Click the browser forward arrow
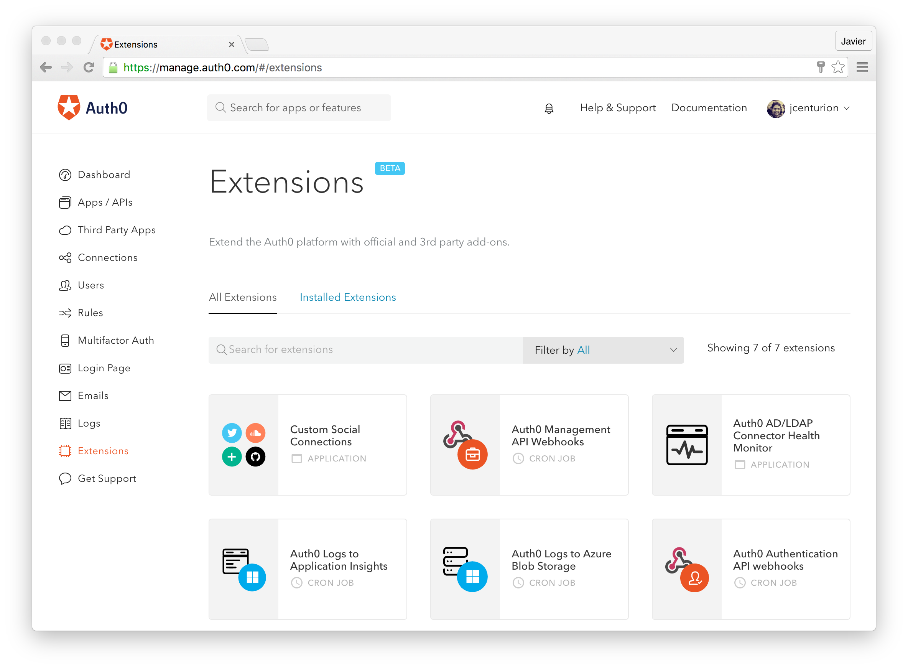This screenshot has height=669, width=908. point(67,67)
